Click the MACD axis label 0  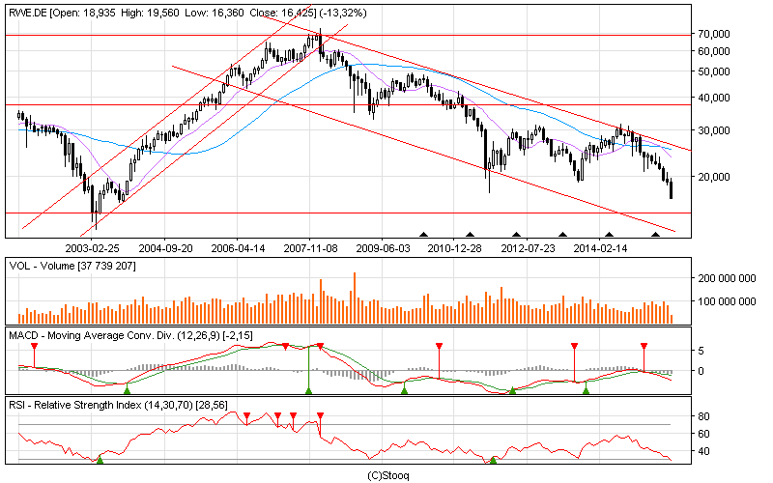pyautogui.click(x=701, y=371)
